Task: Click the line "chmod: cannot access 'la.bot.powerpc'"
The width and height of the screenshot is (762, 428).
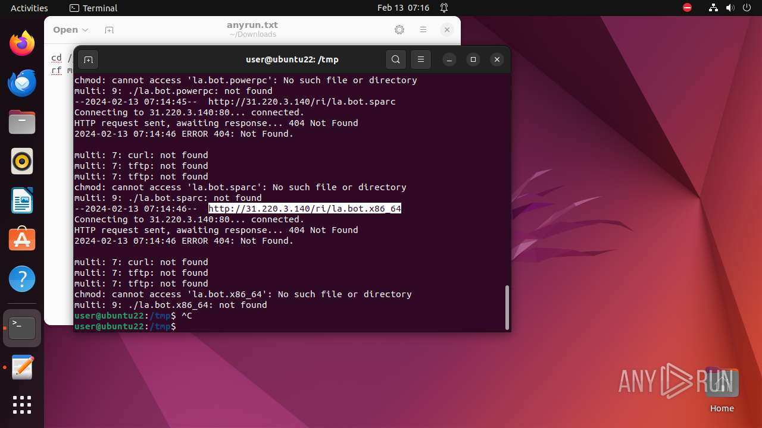Action: [245, 80]
